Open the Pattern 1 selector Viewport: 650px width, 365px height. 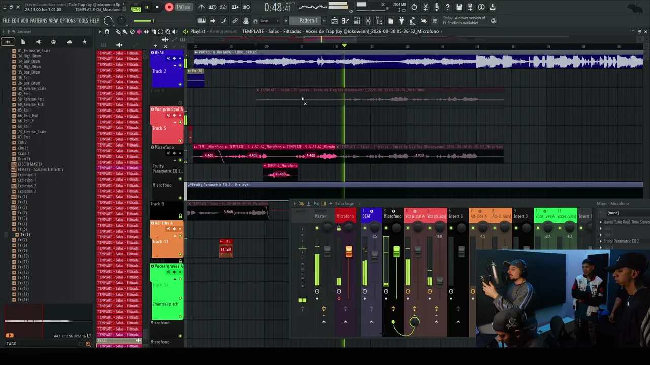click(308, 21)
